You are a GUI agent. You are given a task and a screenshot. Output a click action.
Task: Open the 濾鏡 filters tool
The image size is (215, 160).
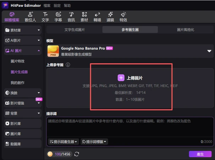click(x=110, y=17)
